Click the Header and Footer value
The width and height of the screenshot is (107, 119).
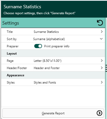point(47,68)
